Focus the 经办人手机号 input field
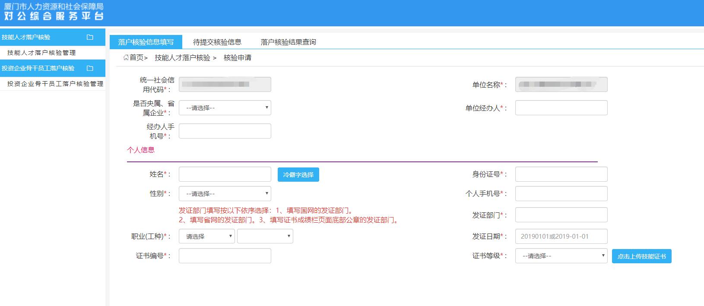Viewport: 704px width, 306px height. click(225, 131)
